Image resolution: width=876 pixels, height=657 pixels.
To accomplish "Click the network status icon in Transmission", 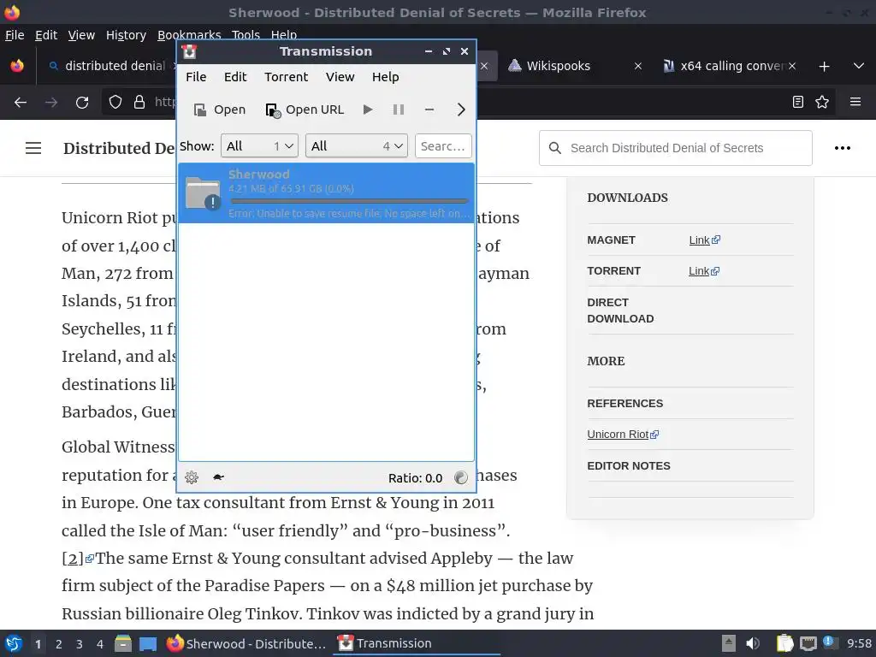I will tap(461, 477).
